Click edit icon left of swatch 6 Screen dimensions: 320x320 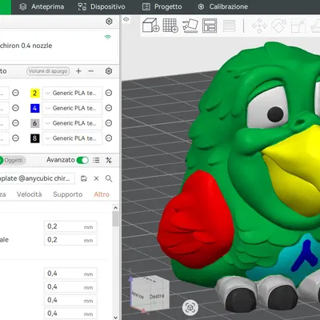pyautogui.click(x=16, y=123)
